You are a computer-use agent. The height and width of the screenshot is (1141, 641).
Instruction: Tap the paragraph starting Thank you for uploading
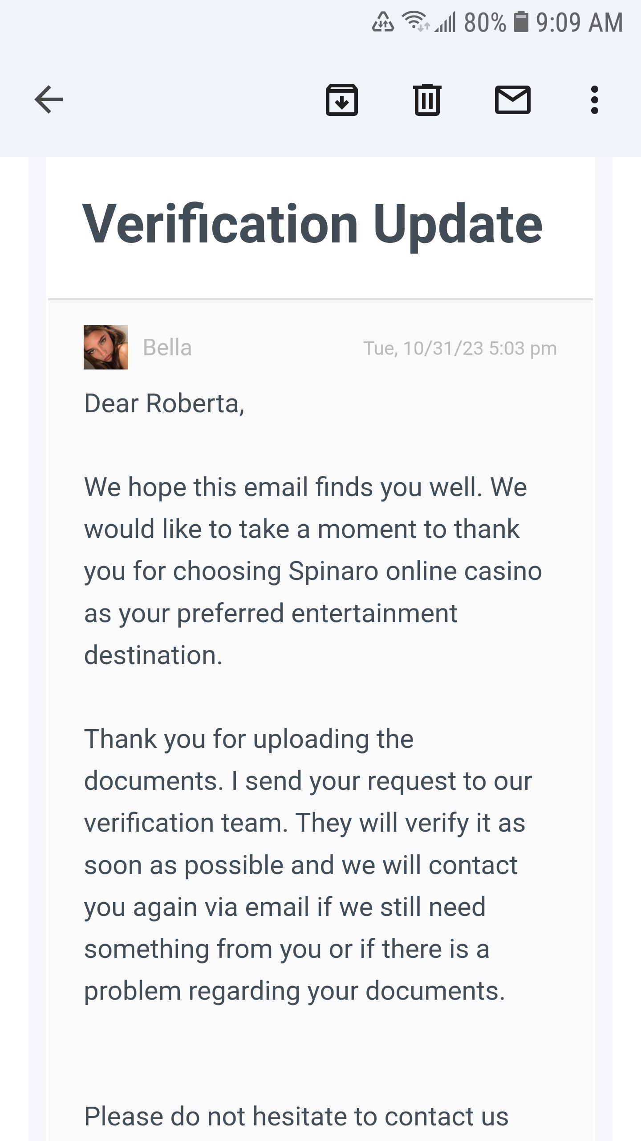point(307,865)
